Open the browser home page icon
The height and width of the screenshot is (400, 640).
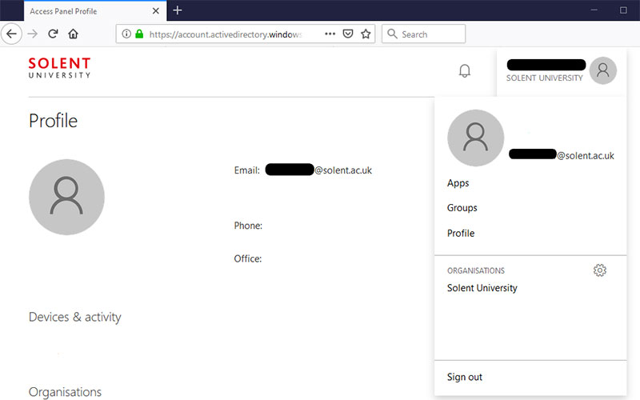[73, 34]
